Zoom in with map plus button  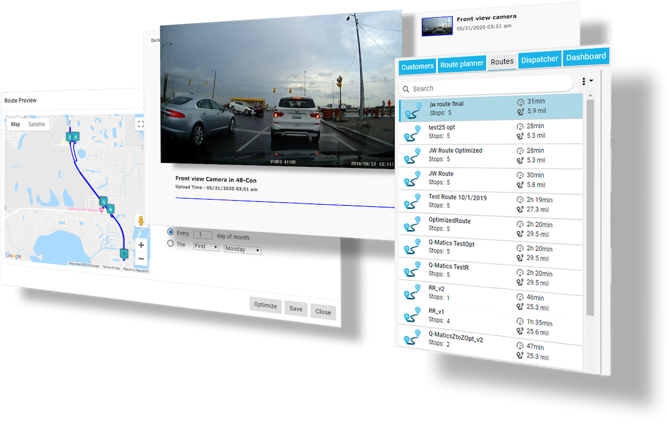pyautogui.click(x=141, y=245)
